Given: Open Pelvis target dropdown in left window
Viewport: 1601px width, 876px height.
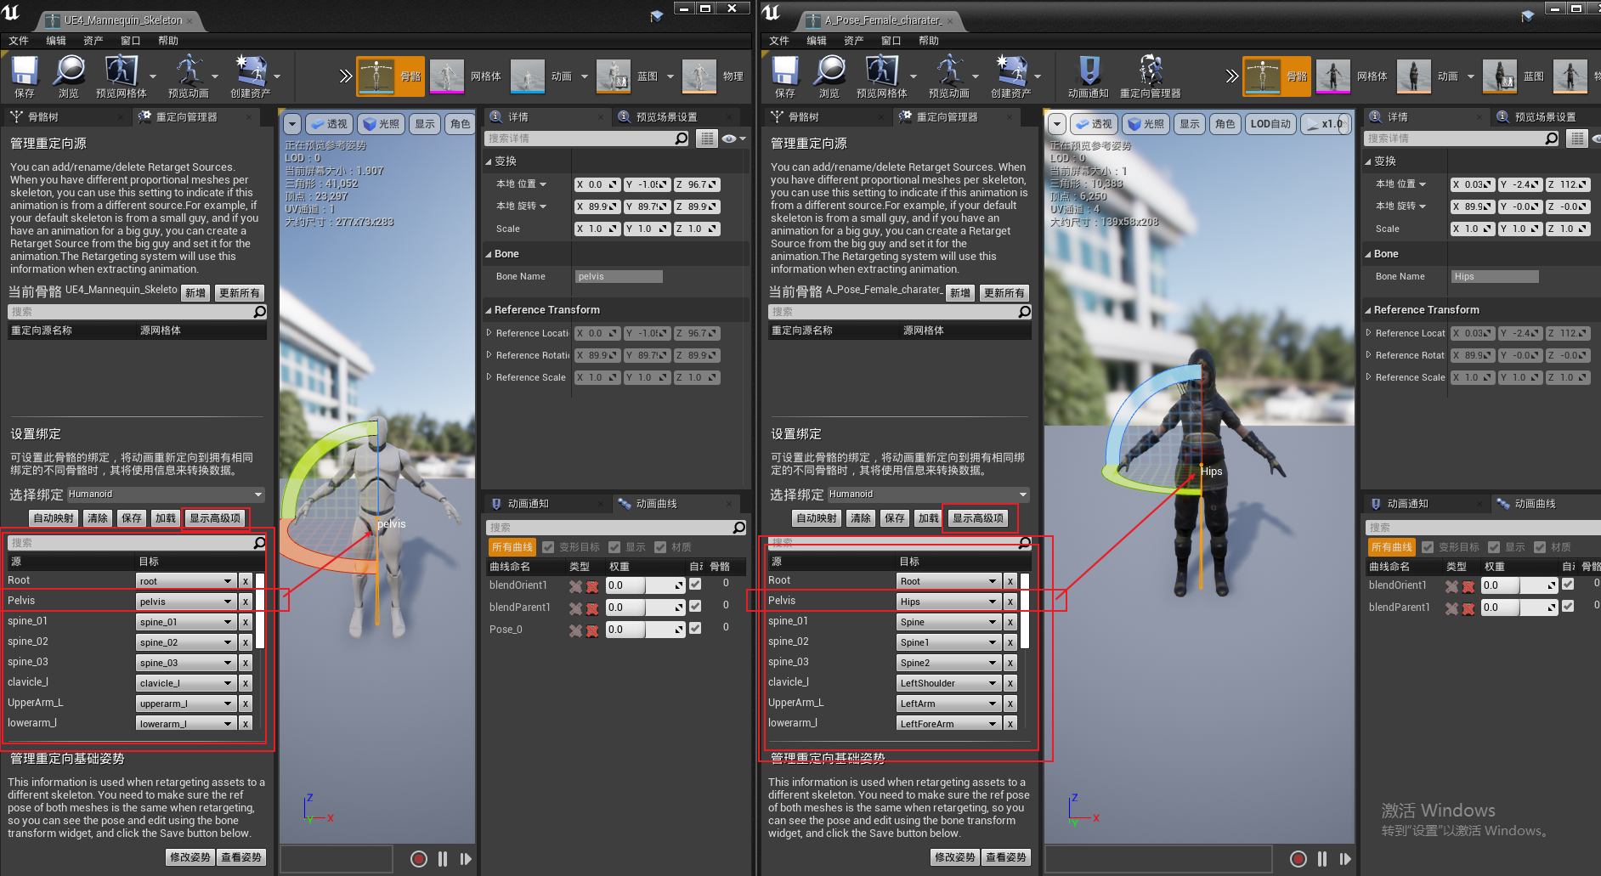Looking at the screenshot, I should pos(185,602).
